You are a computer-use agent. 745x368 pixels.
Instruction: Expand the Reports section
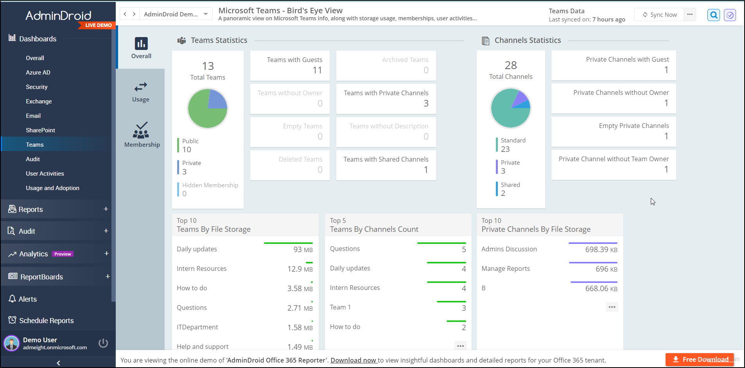click(x=106, y=209)
